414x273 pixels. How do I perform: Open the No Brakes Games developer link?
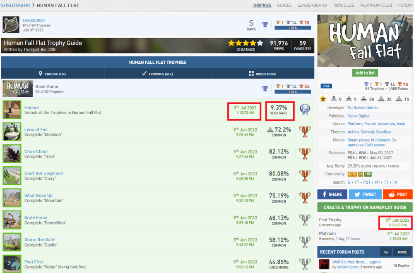pos(363,108)
